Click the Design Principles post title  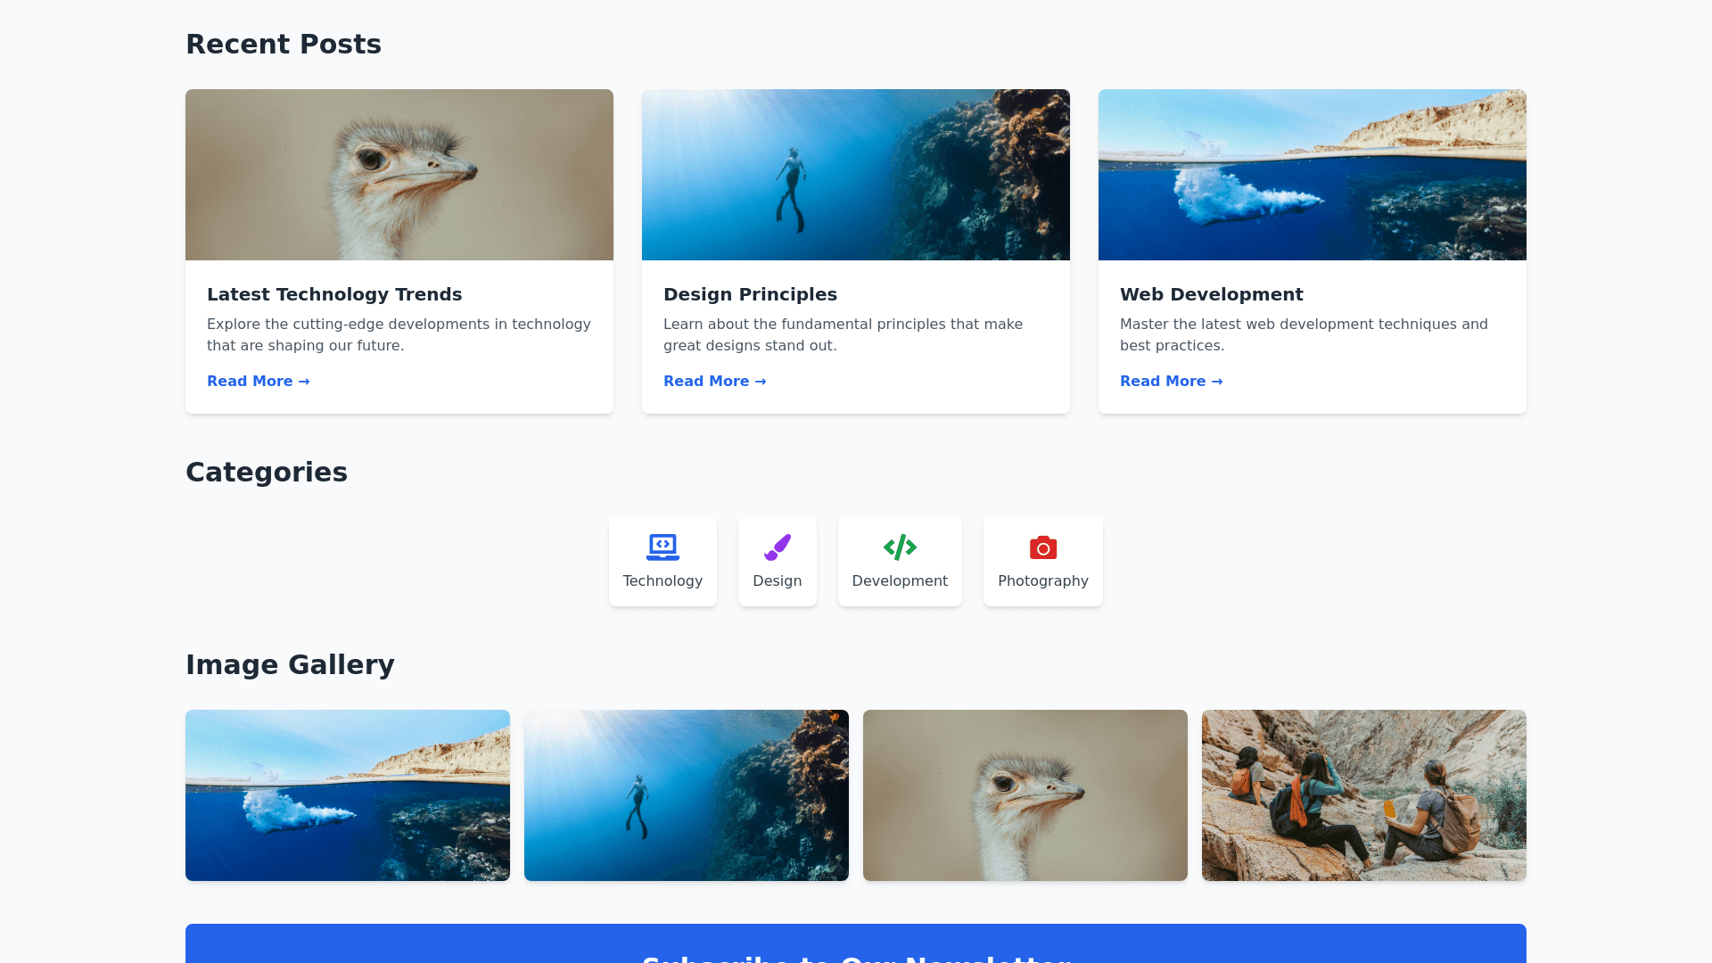(x=750, y=294)
